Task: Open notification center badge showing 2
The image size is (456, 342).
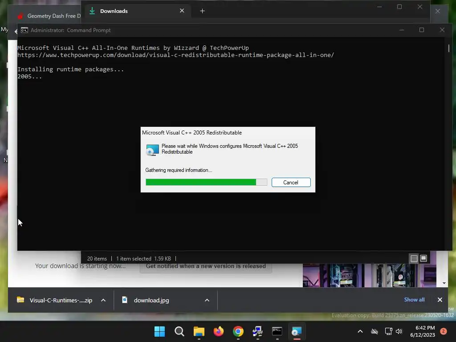Action: pos(444,331)
